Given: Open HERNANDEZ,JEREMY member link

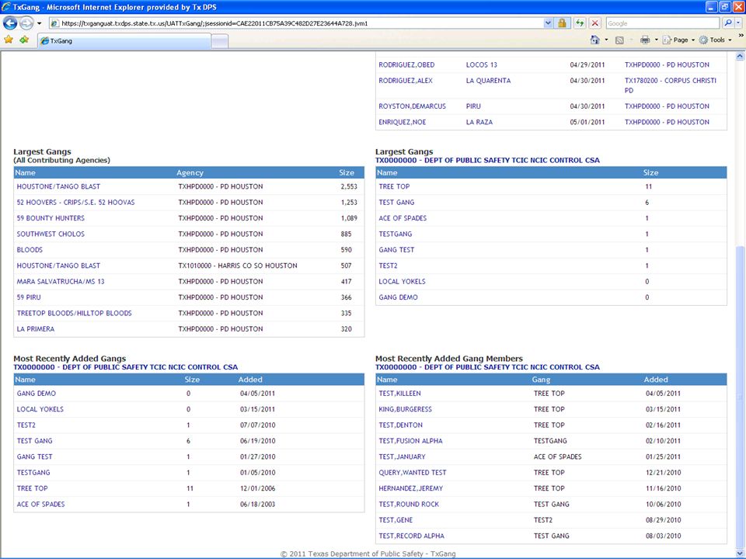Looking at the screenshot, I should (410, 488).
